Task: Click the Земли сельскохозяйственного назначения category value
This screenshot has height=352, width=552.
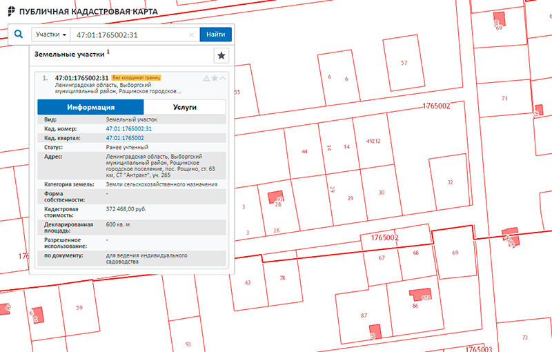Action: coord(161,184)
